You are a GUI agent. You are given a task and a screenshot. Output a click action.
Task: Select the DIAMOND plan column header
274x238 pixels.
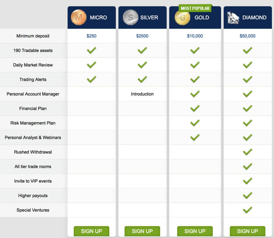248,18
